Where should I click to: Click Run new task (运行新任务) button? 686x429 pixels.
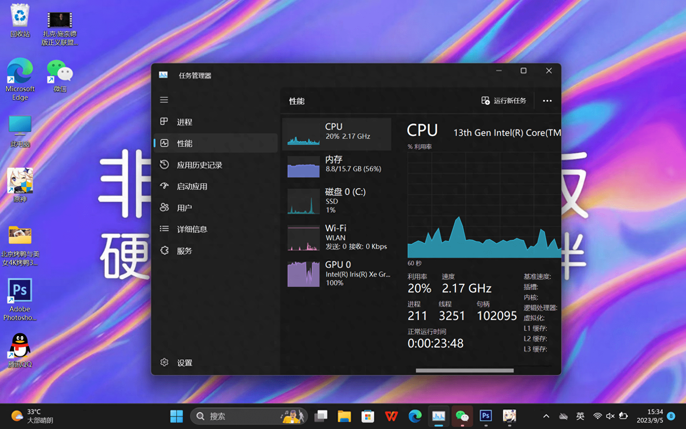(x=504, y=101)
